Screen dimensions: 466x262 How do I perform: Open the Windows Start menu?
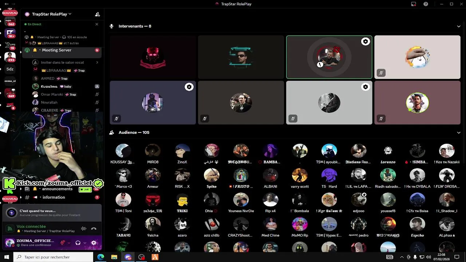point(7,257)
